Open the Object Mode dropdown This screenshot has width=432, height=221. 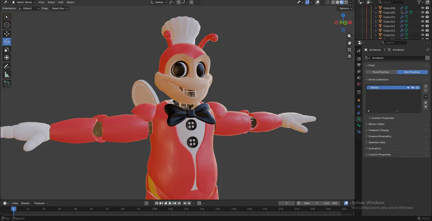(x=24, y=2)
